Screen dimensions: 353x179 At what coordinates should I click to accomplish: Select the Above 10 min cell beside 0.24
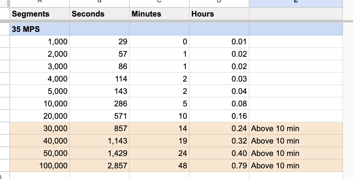tap(296, 128)
